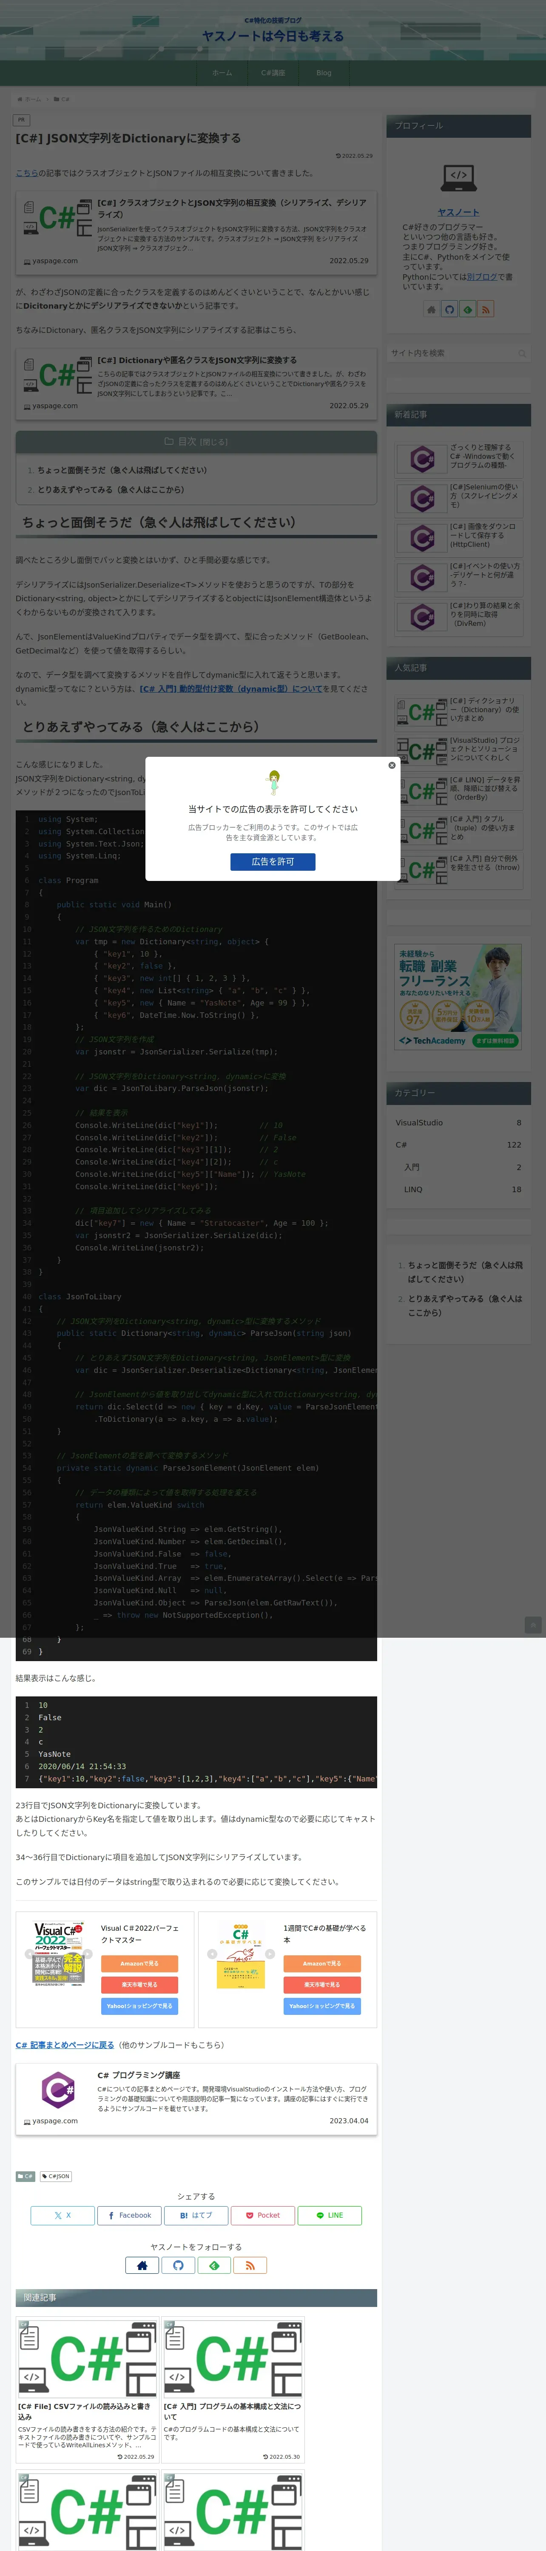Open new article [C#]イベントの使い方
This screenshot has width=546, height=2551.
pyautogui.click(x=459, y=577)
